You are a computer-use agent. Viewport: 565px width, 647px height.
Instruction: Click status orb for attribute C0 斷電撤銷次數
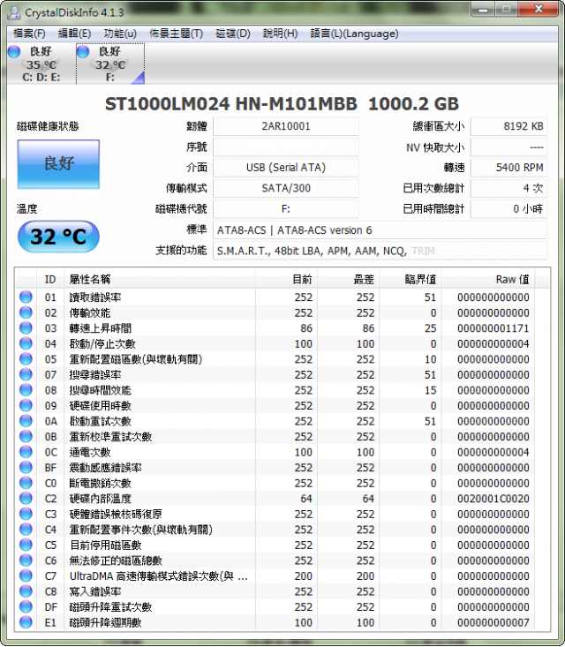[26, 483]
